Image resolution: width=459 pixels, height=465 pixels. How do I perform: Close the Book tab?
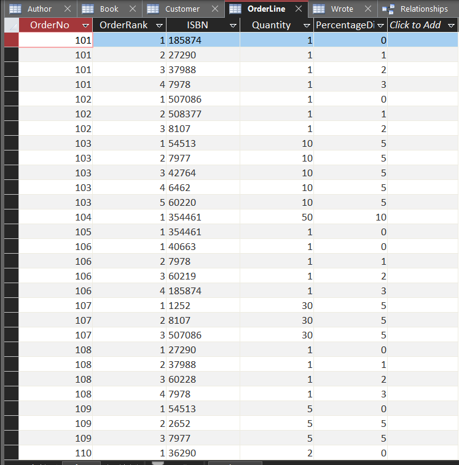(133, 9)
